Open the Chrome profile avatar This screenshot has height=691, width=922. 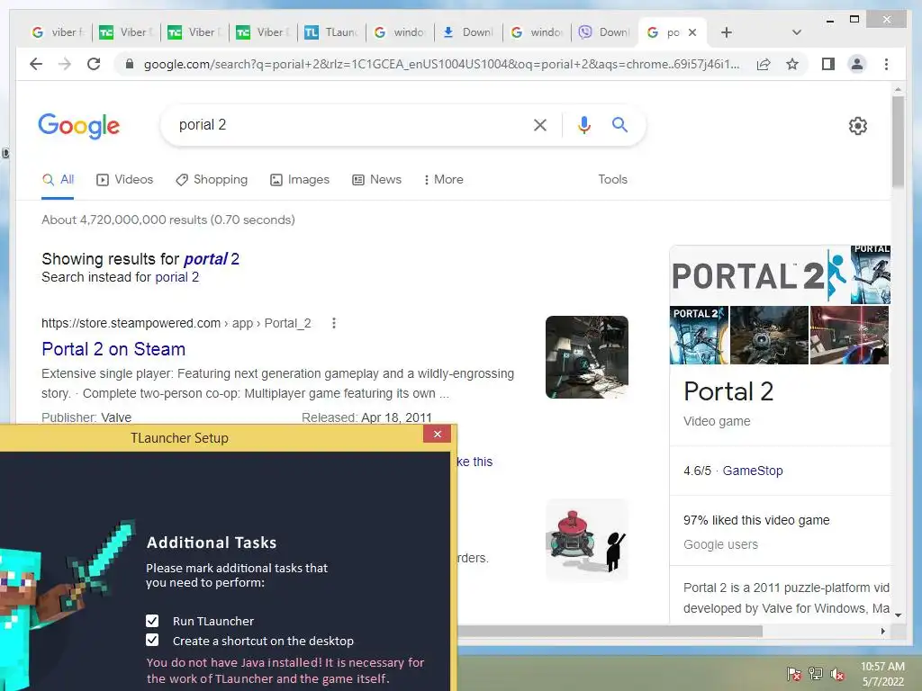[x=857, y=64]
